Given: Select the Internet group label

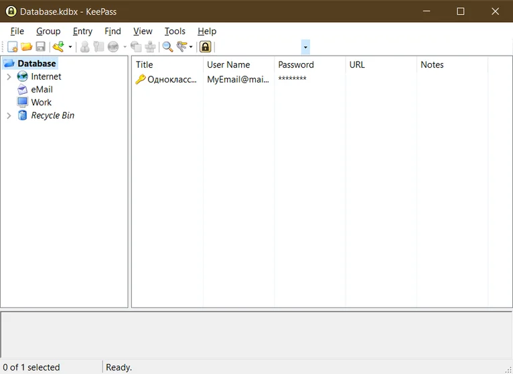Looking at the screenshot, I should tap(46, 76).
